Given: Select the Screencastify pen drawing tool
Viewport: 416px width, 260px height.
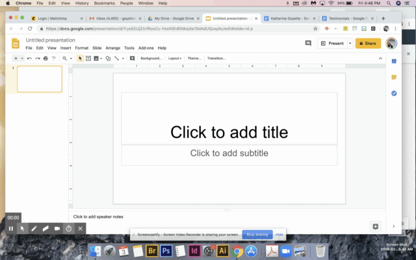Looking at the screenshot, I should (x=34, y=228).
